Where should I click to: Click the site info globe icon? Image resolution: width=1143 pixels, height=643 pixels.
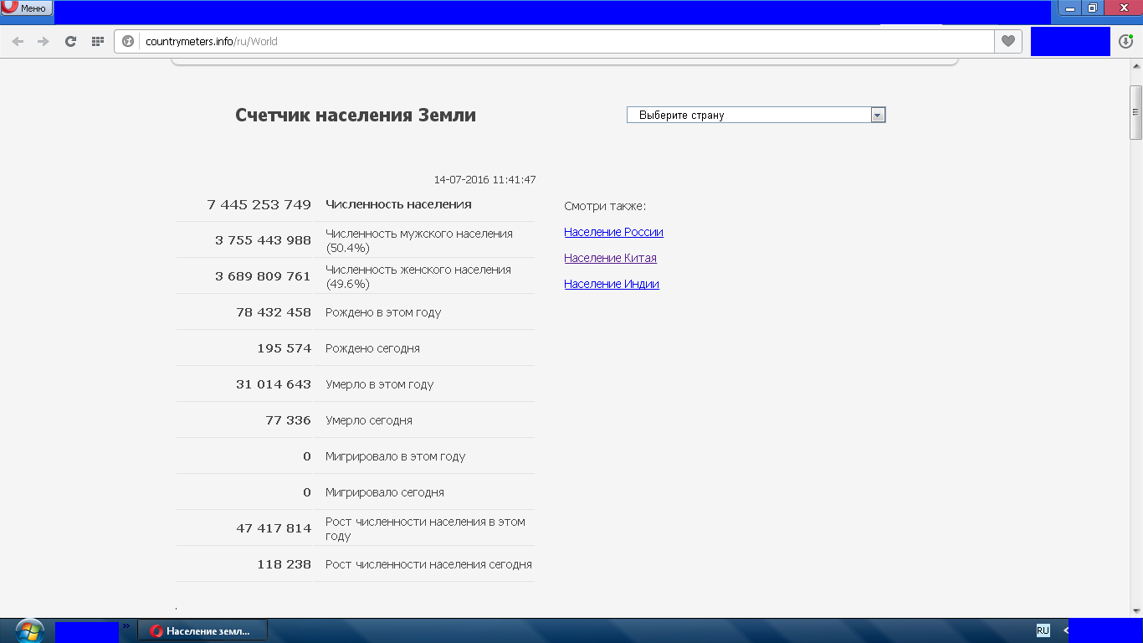[129, 41]
